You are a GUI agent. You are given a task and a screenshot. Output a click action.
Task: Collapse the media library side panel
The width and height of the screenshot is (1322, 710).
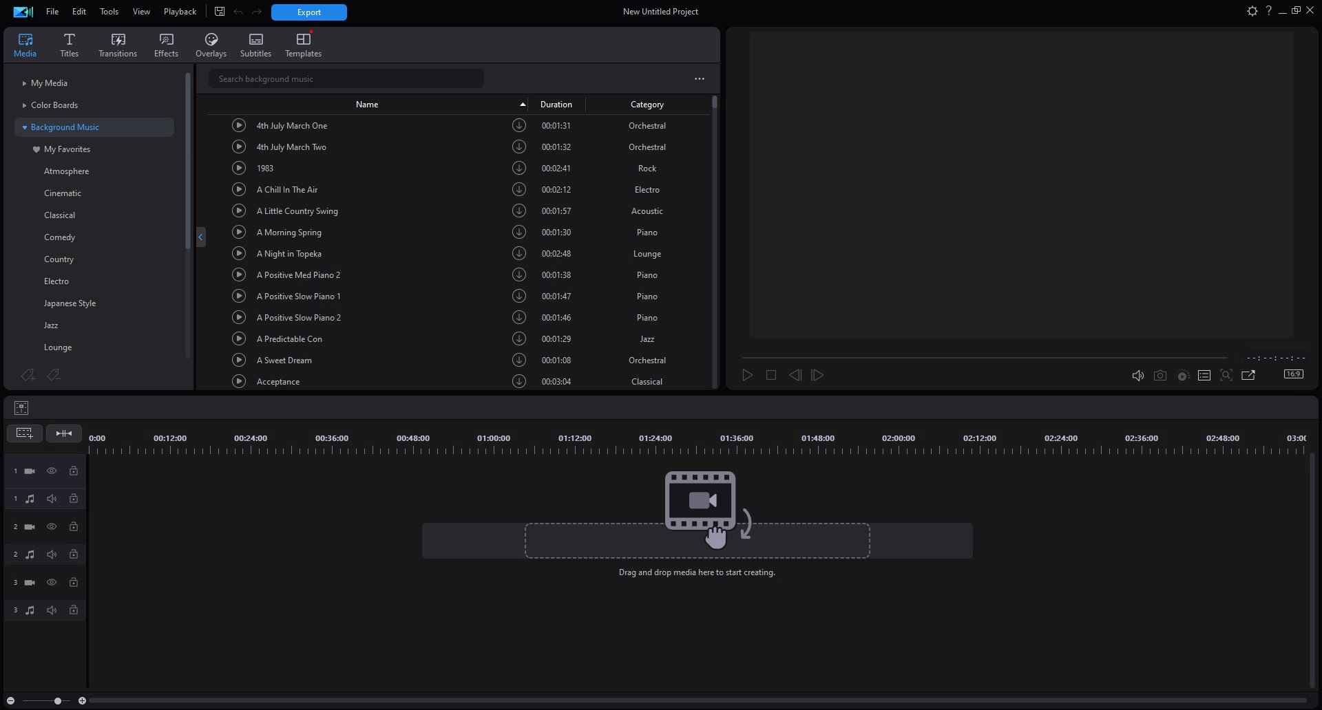200,237
